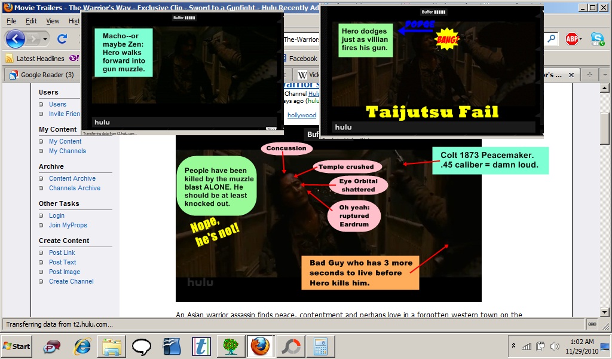The width and height of the screenshot is (612, 359).
Task: Click the Post Image sidebar link
Action: (65, 272)
